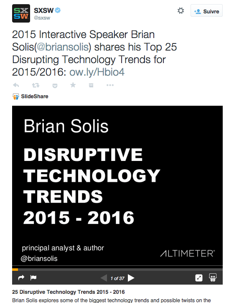Share the slideshow with arrow icon
The height and width of the screenshot is (303, 234).
click(x=21, y=278)
